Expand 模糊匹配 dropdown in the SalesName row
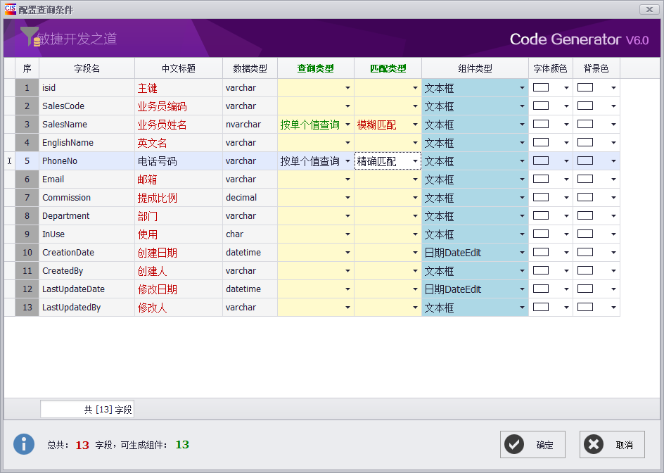Image resolution: width=664 pixels, height=473 pixels. point(415,124)
